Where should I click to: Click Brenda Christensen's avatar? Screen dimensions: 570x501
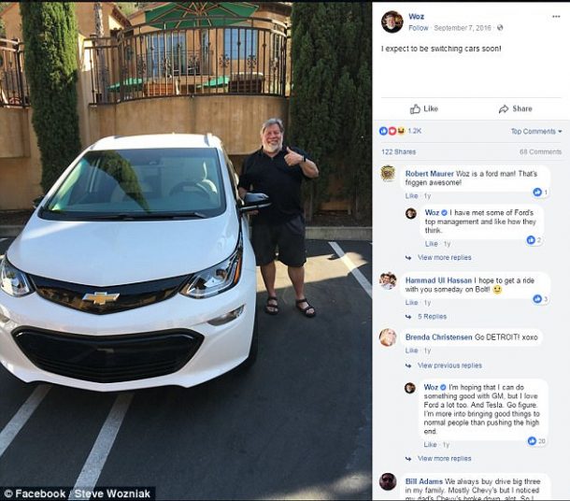click(388, 337)
